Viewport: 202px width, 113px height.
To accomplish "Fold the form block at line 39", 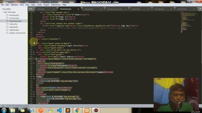I will [34, 52].
